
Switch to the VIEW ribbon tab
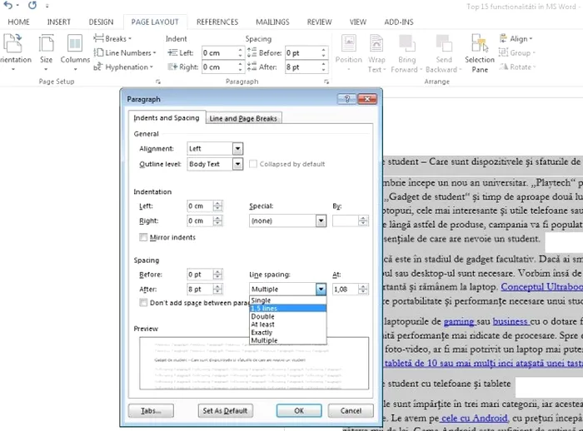(x=357, y=22)
